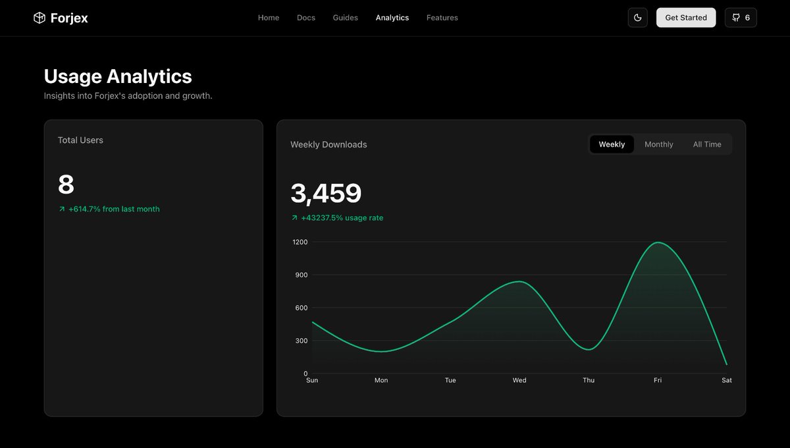
Task: Select the Analytics nav link
Action: click(x=392, y=18)
